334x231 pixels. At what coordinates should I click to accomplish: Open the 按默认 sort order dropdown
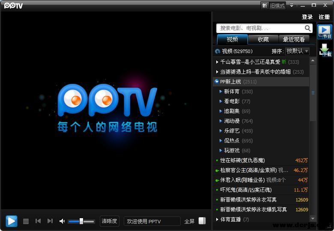click(x=297, y=51)
